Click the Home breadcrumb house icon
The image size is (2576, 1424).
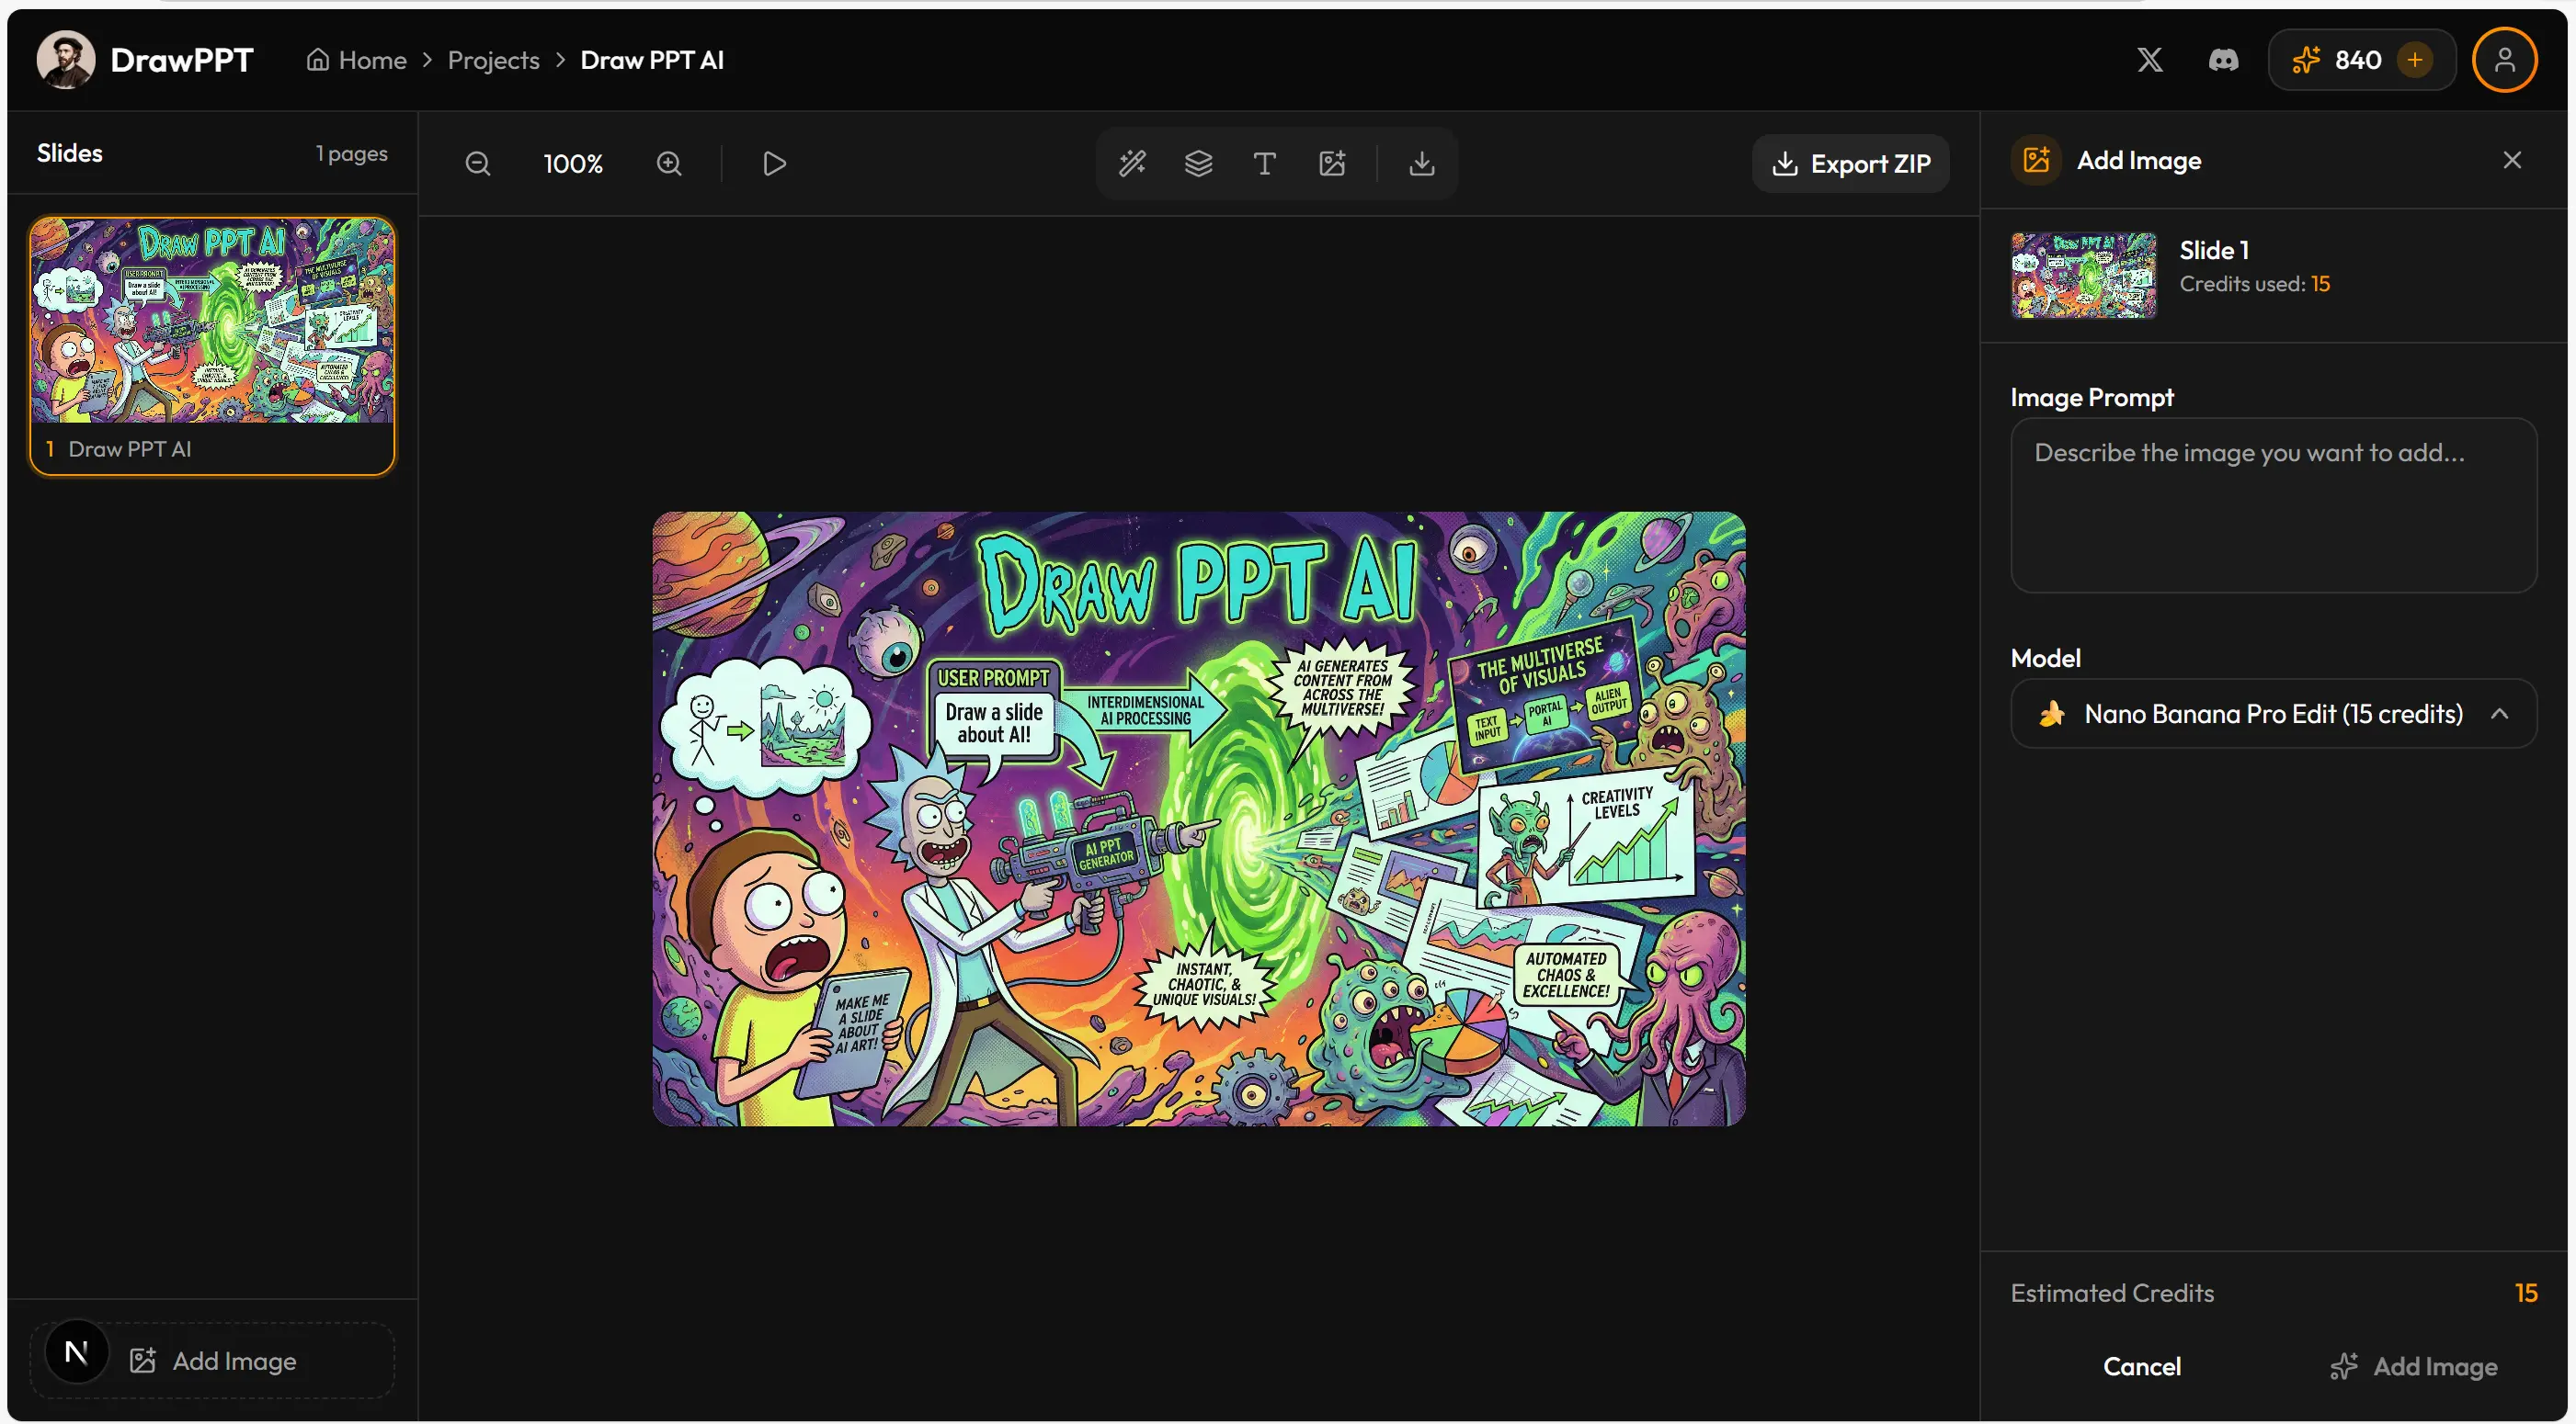click(x=318, y=60)
